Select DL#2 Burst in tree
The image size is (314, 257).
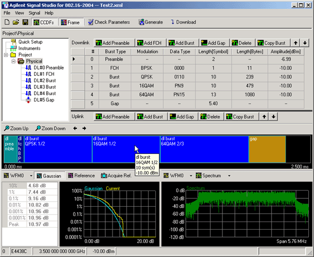(x=44, y=81)
